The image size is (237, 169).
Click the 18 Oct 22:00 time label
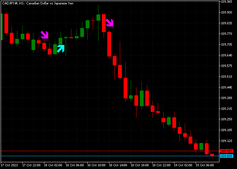(x=161, y=165)
